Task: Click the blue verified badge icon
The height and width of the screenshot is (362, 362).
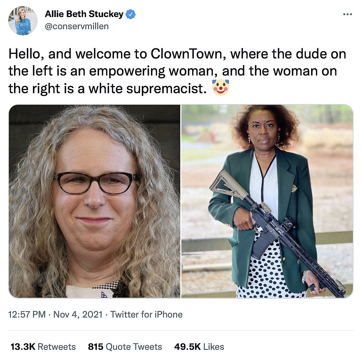Action: (131, 14)
